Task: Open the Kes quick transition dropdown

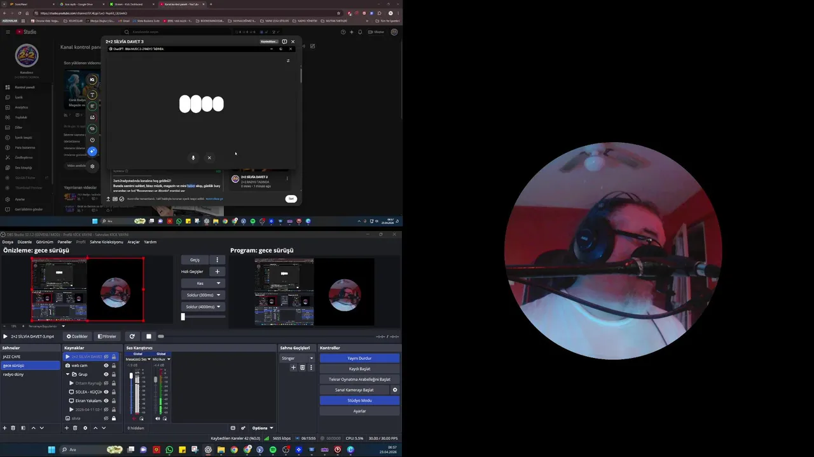Action: tap(218, 283)
